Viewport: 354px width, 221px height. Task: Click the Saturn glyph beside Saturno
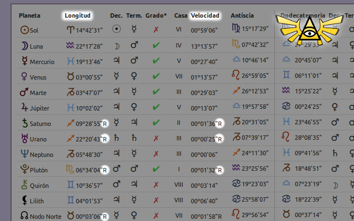coord(25,123)
